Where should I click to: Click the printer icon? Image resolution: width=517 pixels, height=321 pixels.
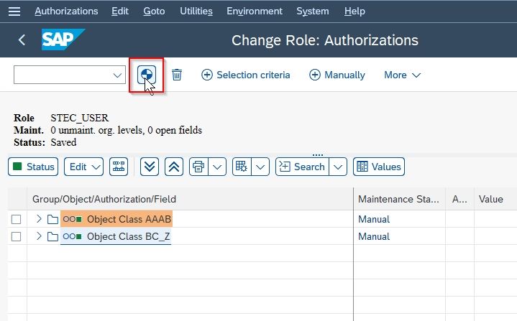coord(198,167)
